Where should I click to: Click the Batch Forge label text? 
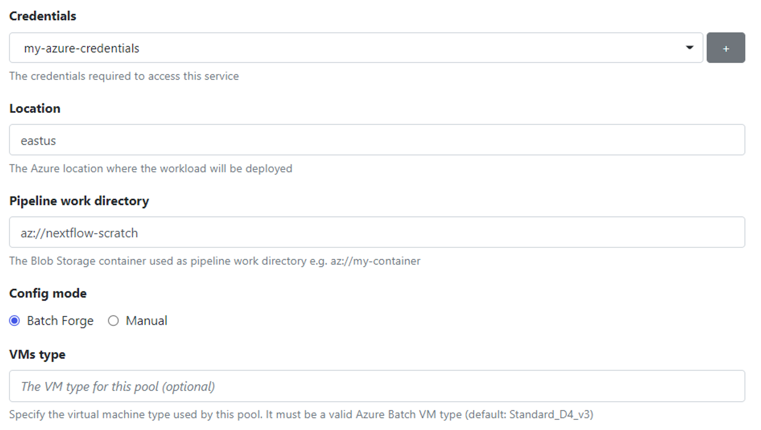(x=60, y=321)
